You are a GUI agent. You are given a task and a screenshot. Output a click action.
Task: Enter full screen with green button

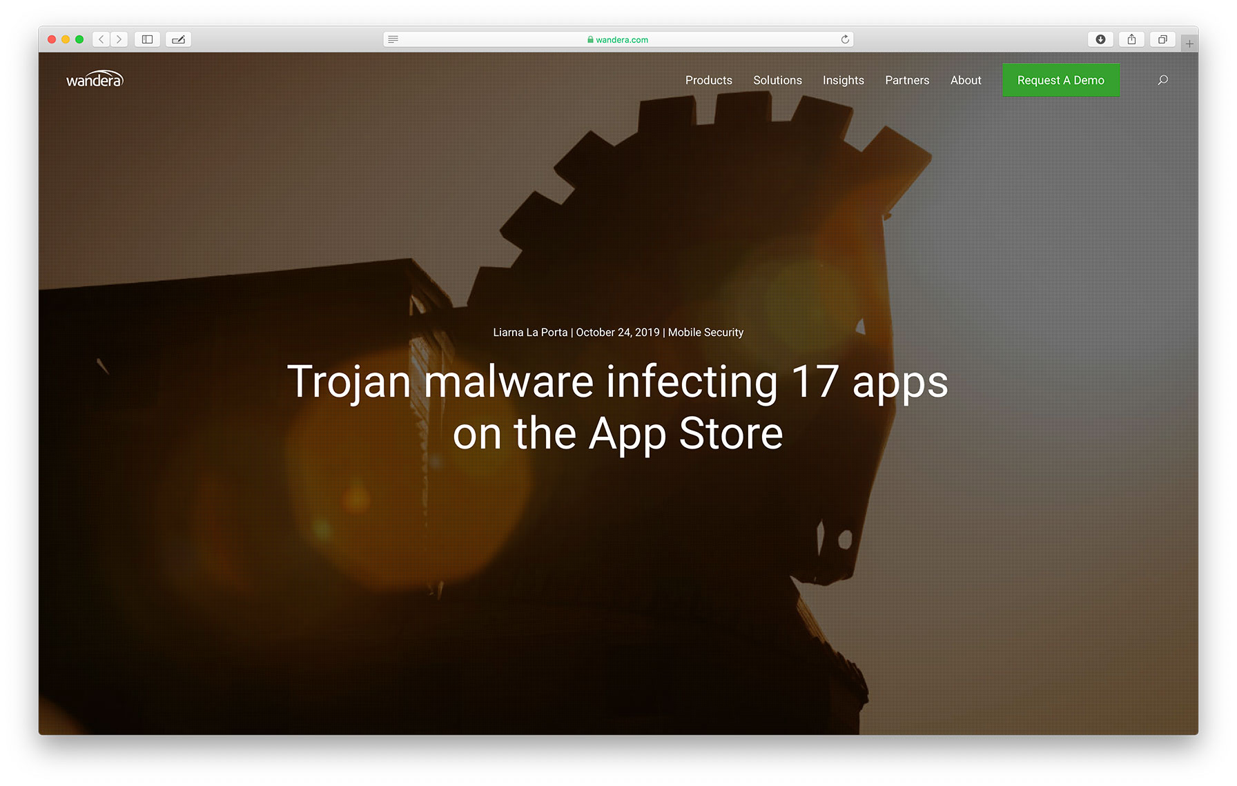pyautogui.click(x=79, y=39)
